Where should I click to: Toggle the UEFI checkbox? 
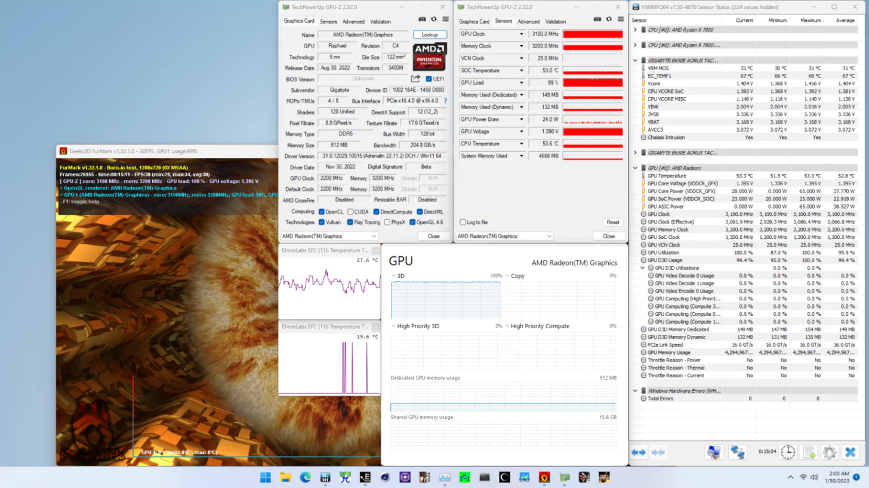(x=429, y=79)
